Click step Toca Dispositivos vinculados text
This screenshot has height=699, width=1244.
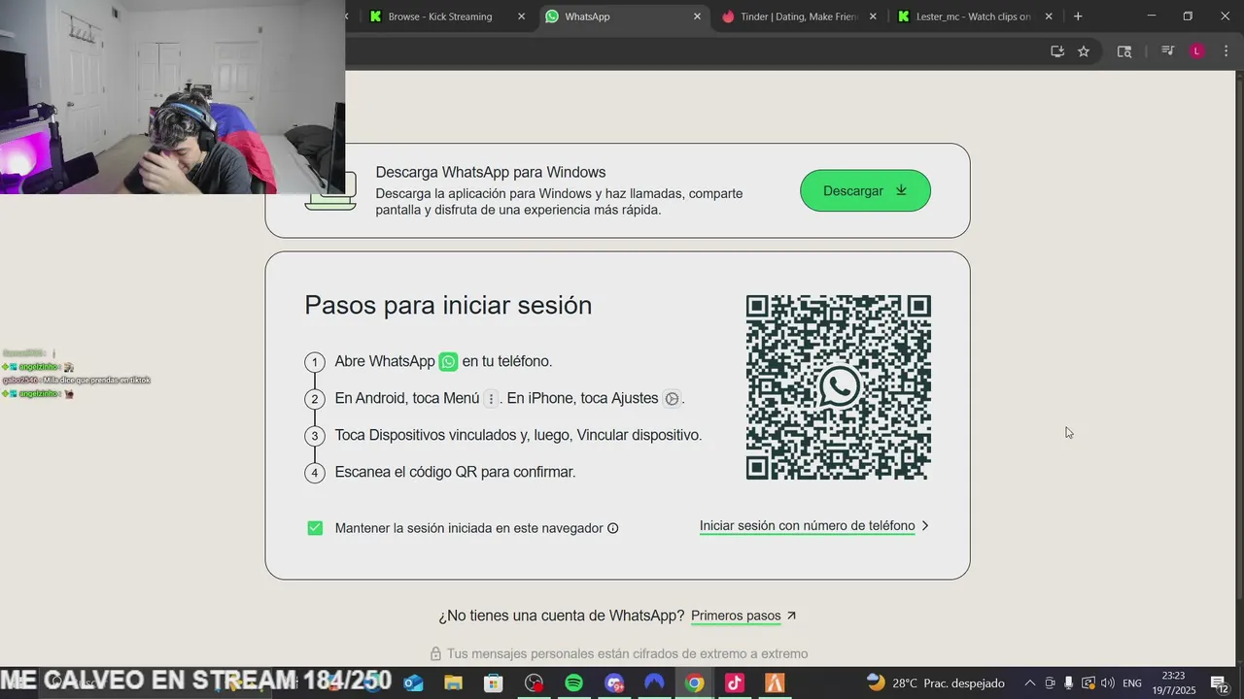click(x=518, y=435)
